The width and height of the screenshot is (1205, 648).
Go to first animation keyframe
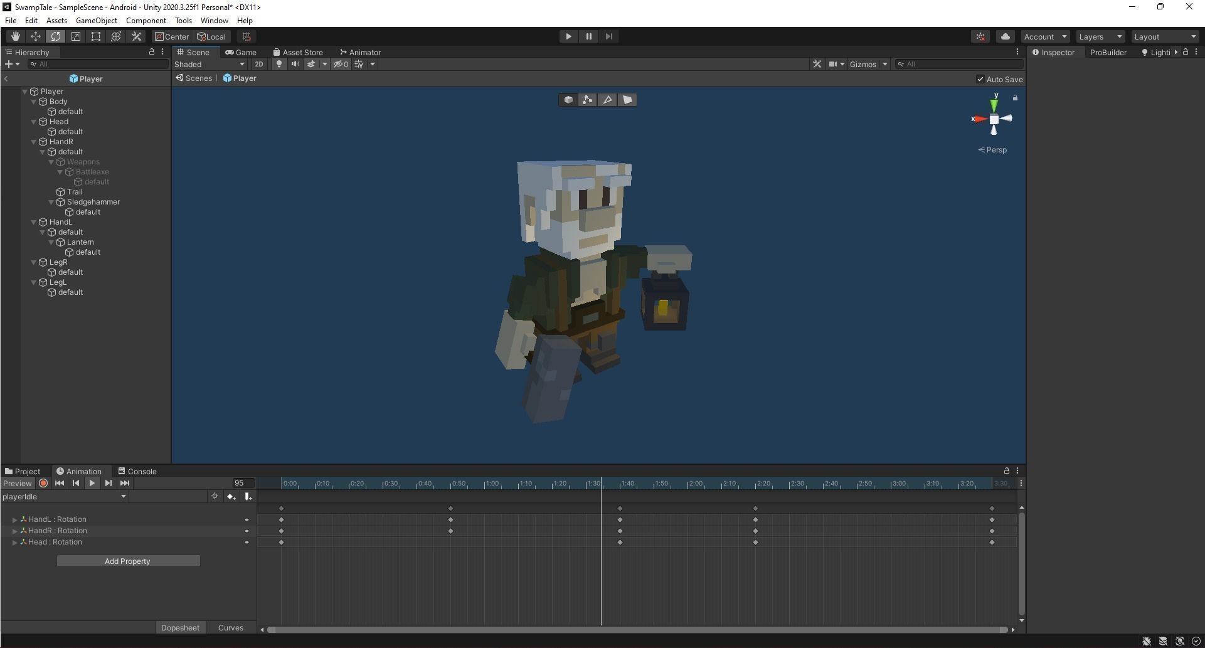tap(60, 483)
